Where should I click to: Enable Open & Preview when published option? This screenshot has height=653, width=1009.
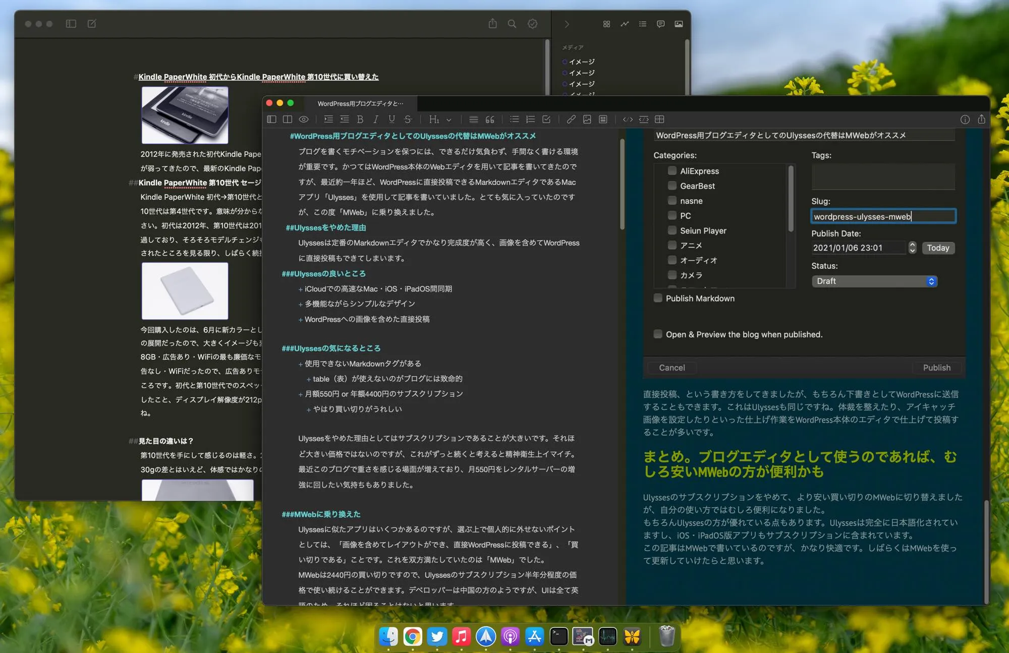(658, 334)
